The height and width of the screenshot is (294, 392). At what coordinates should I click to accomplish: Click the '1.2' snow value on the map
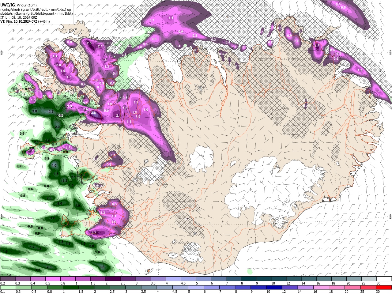136,102
